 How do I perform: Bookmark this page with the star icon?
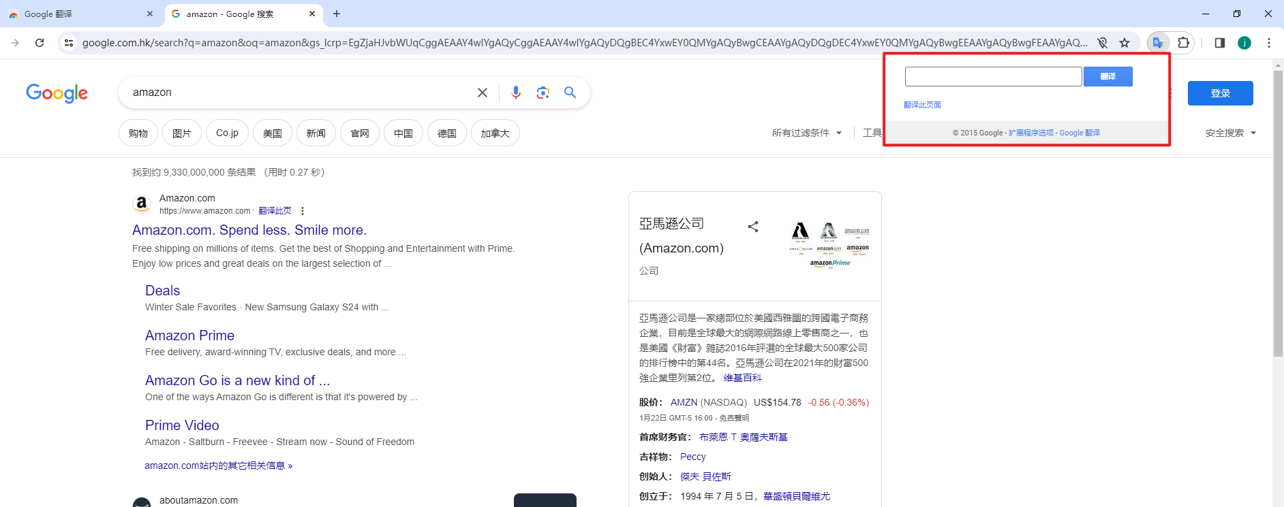(x=1125, y=43)
